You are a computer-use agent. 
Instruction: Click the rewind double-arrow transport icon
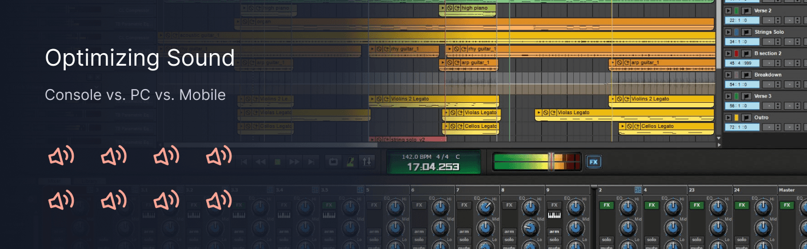pos(261,162)
